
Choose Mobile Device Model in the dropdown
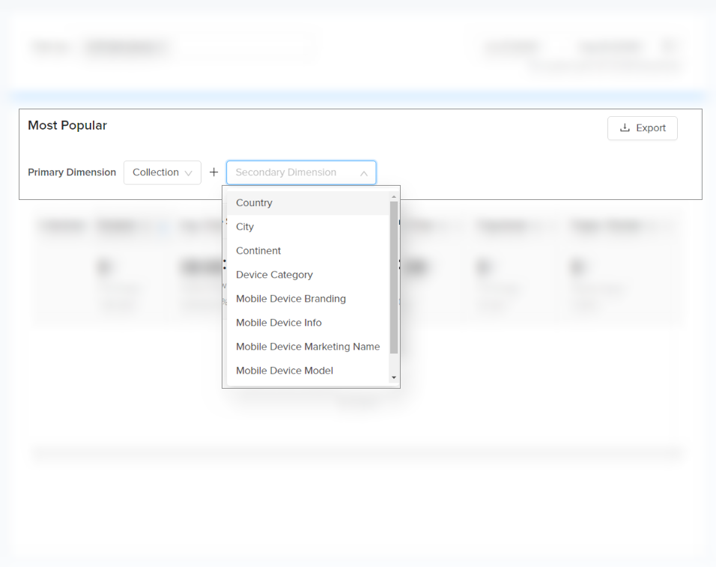click(285, 371)
